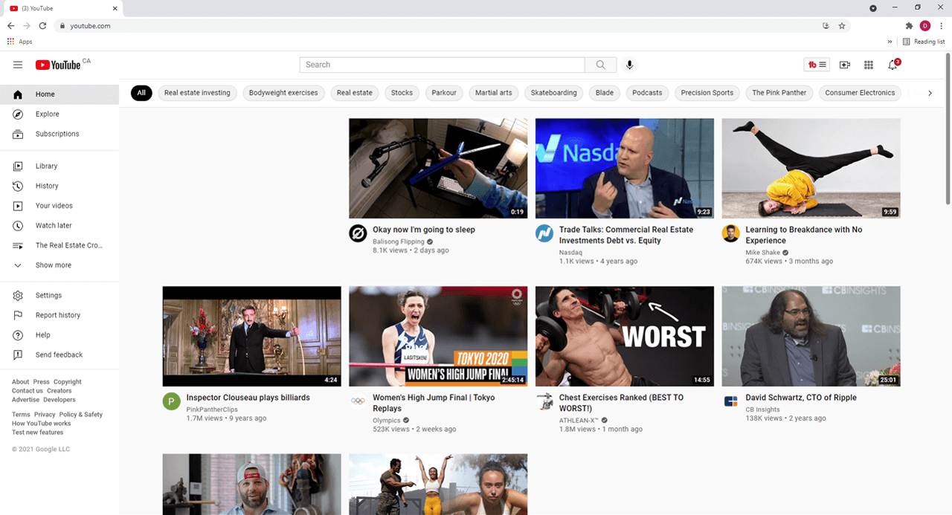This screenshot has width=952, height=515.
Task: Open Report history in sidebar
Action: [59, 315]
